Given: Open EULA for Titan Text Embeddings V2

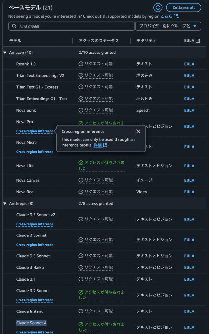Looking at the screenshot, I should pos(189,76).
